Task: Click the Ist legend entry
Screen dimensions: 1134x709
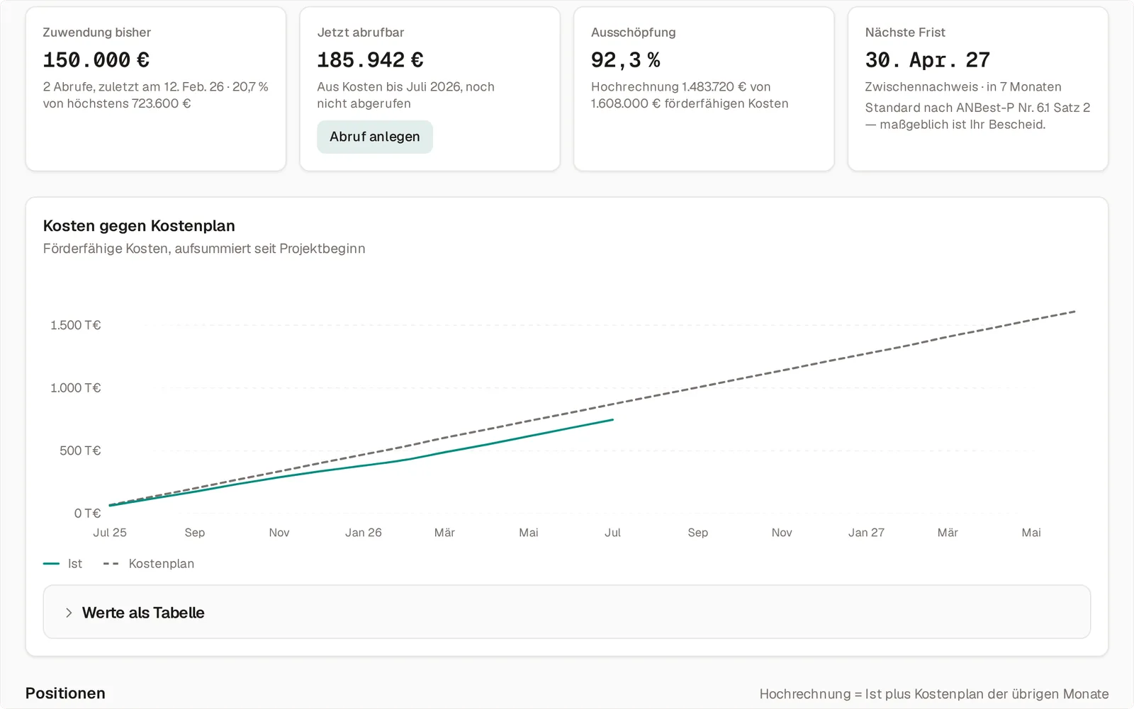Action: [62, 564]
